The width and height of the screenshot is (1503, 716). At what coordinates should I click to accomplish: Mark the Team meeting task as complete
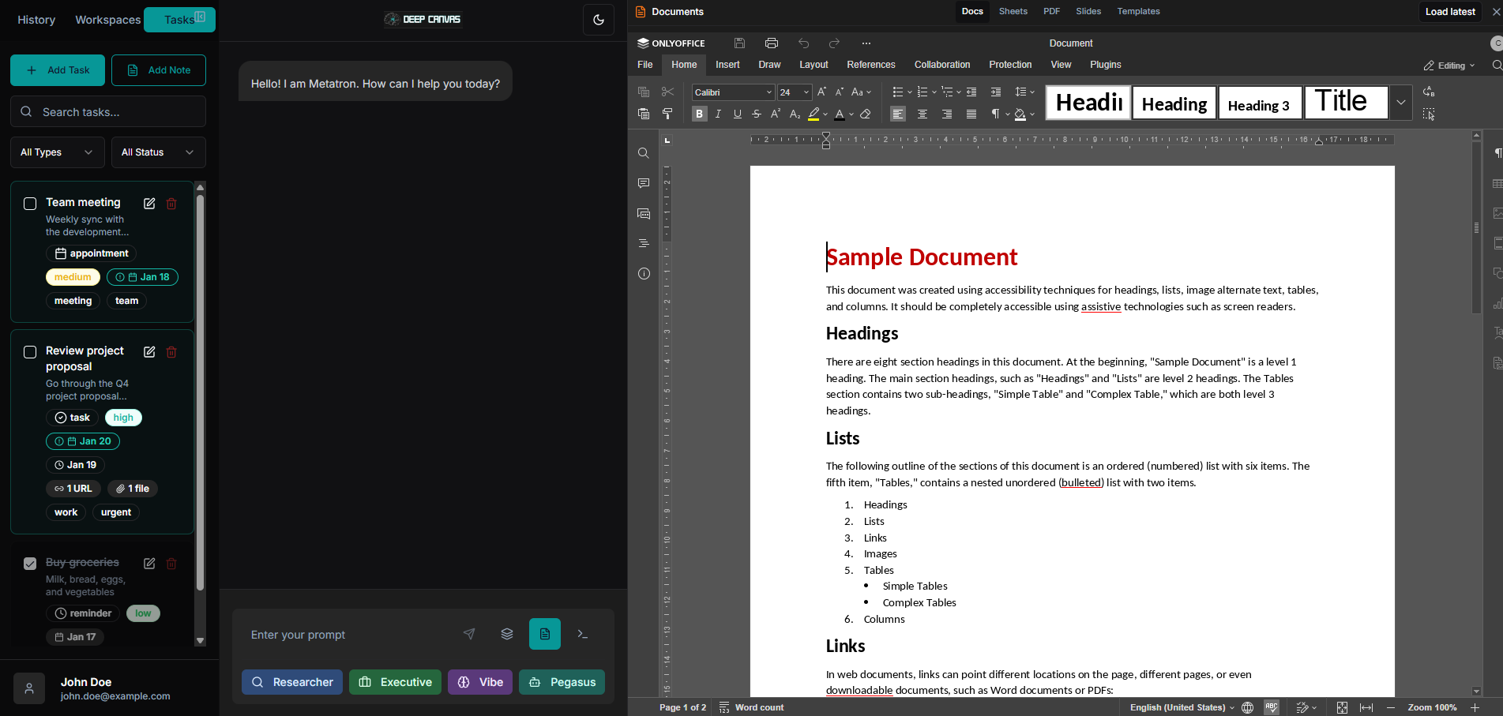(x=29, y=204)
